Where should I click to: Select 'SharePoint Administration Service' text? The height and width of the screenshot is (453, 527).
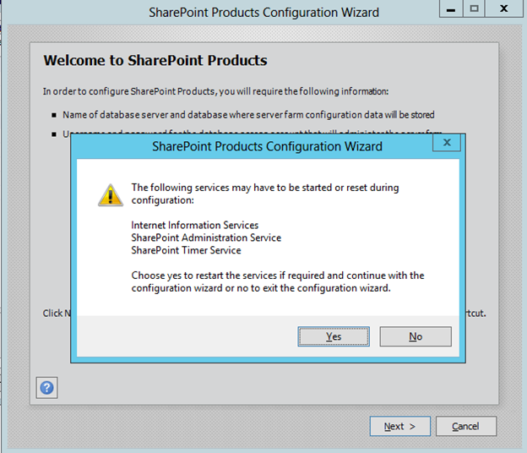(x=206, y=237)
